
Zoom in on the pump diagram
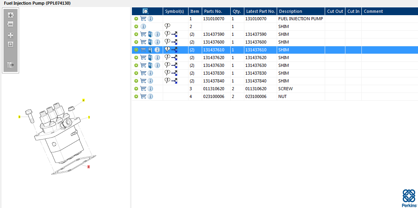pyautogui.click(x=11, y=15)
